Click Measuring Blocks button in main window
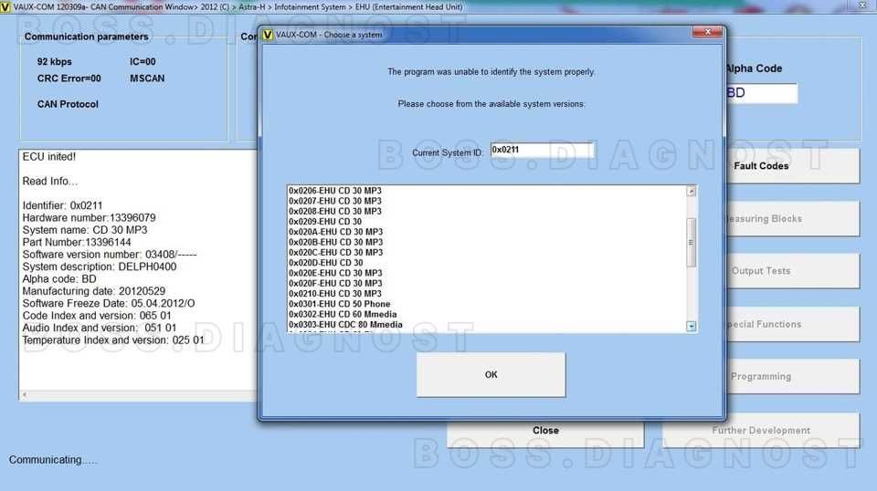Image resolution: width=877 pixels, height=491 pixels. pyautogui.click(x=793, y=219)
